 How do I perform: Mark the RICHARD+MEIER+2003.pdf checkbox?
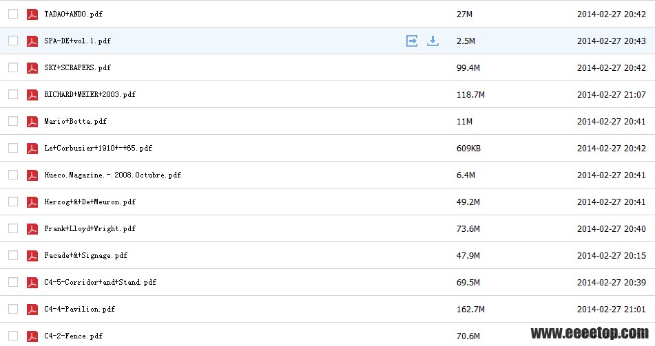(x=13, y=94)
